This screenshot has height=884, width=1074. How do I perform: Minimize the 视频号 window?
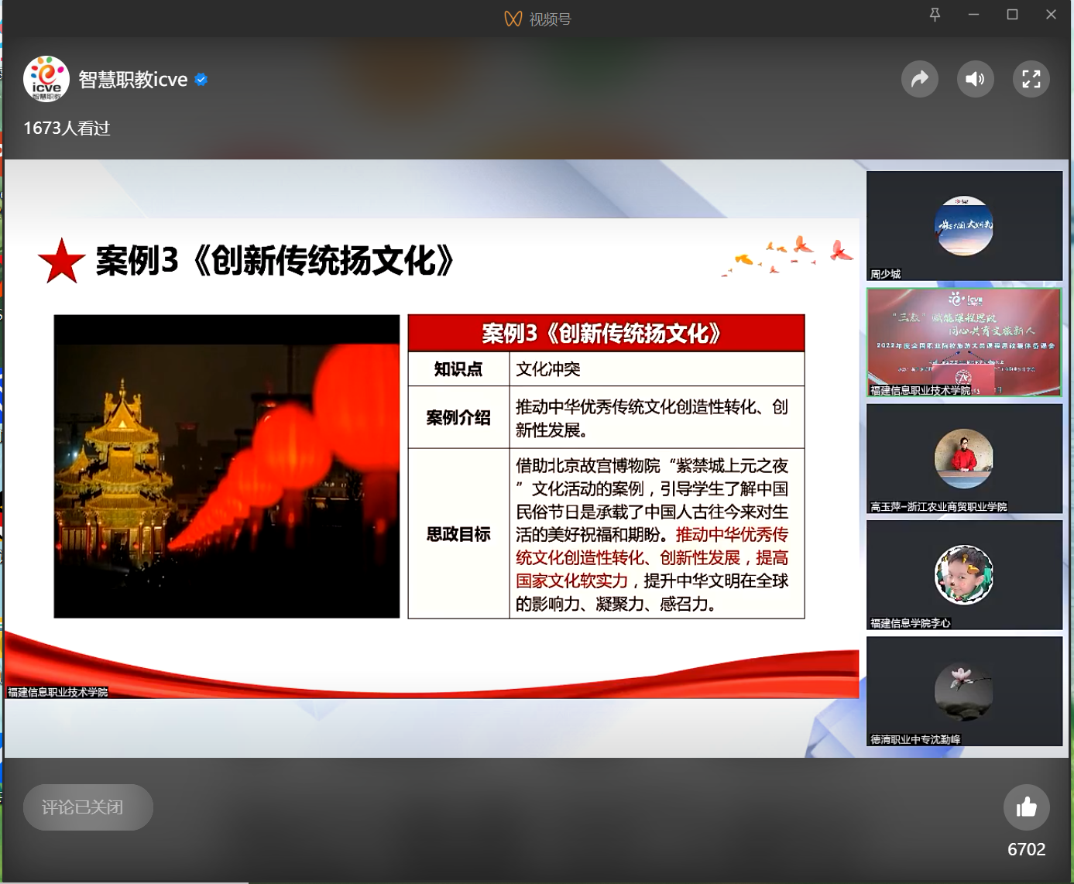[973, 15]
